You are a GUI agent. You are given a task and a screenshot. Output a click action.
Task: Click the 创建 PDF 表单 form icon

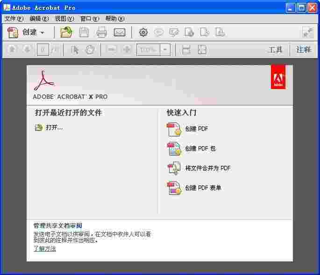[174, 188]
